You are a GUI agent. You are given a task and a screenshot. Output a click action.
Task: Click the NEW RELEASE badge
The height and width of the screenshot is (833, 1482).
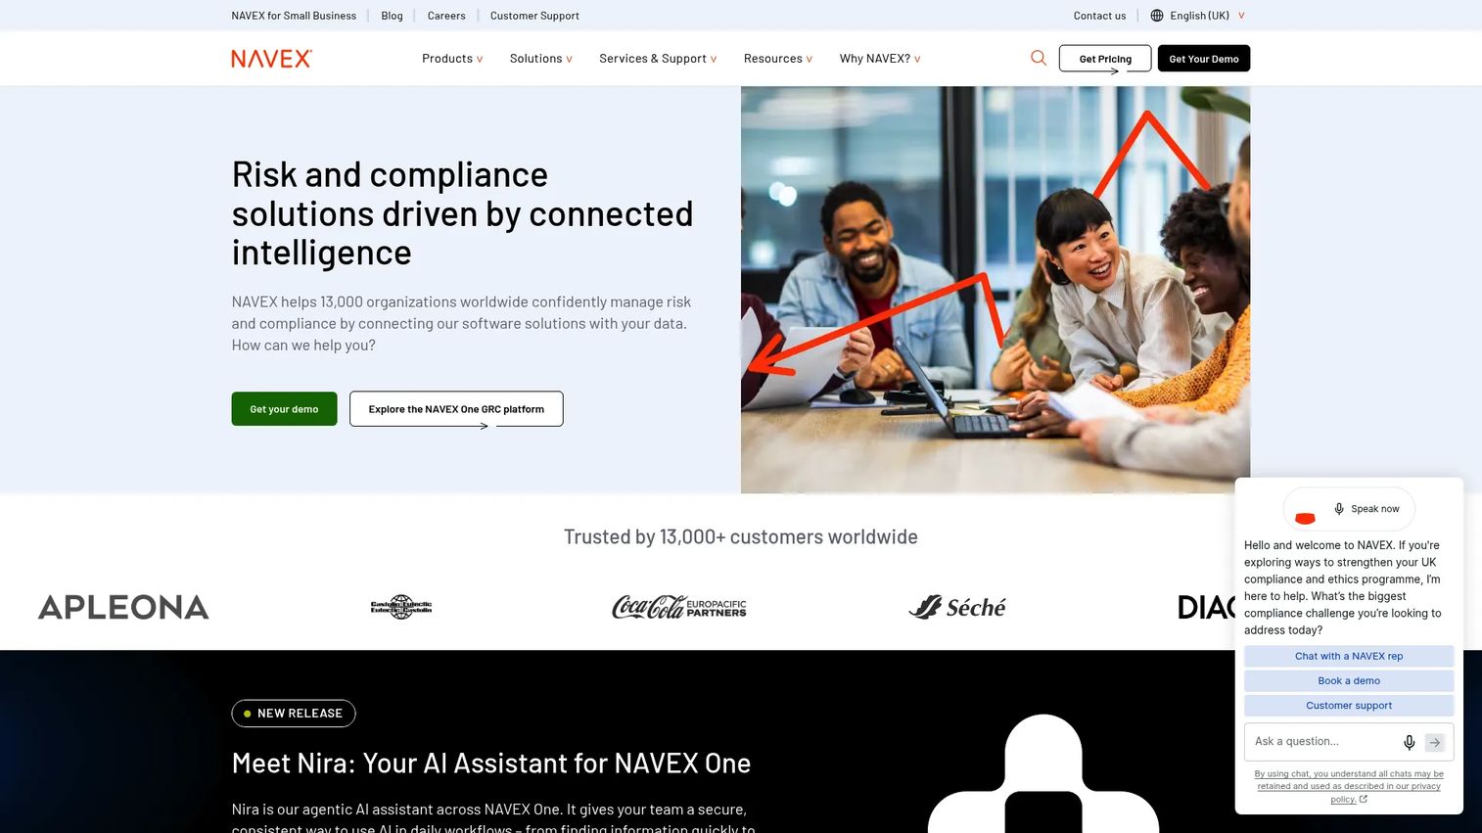(294, 714)
